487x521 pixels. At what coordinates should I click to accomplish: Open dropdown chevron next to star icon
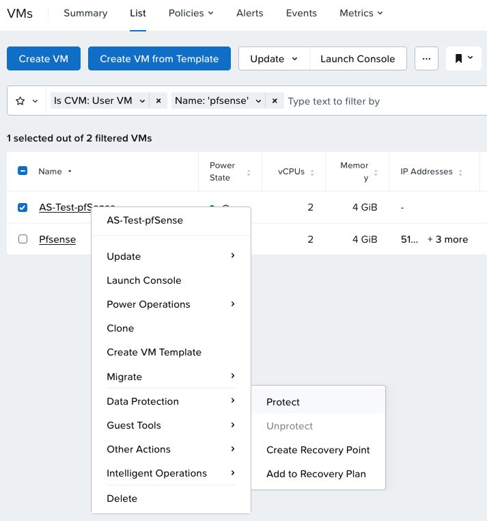coord(35,101)
